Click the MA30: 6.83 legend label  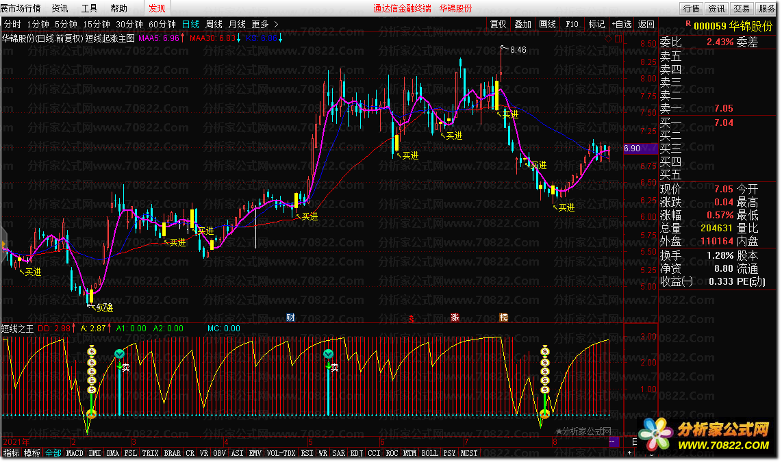212,38
